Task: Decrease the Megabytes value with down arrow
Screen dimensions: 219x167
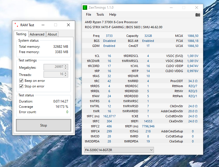Action: [66, 68]
